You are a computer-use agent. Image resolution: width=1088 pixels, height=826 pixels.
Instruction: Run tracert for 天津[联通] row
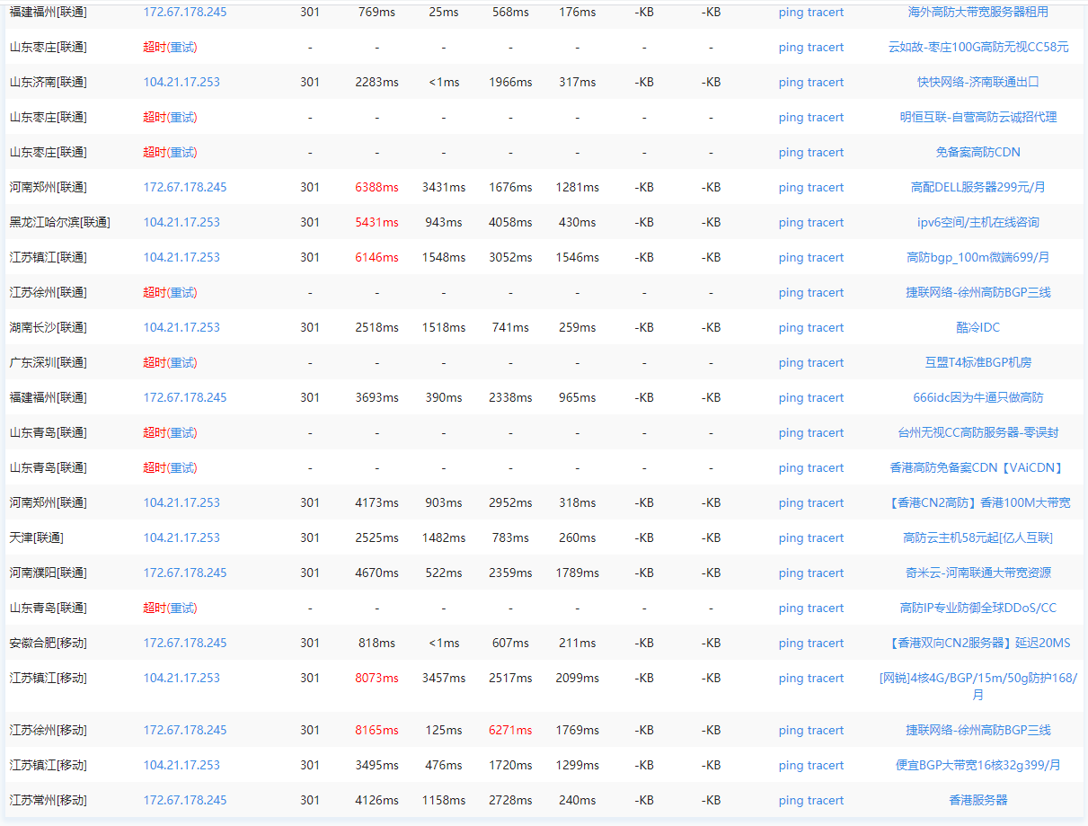tap(827, 538)
